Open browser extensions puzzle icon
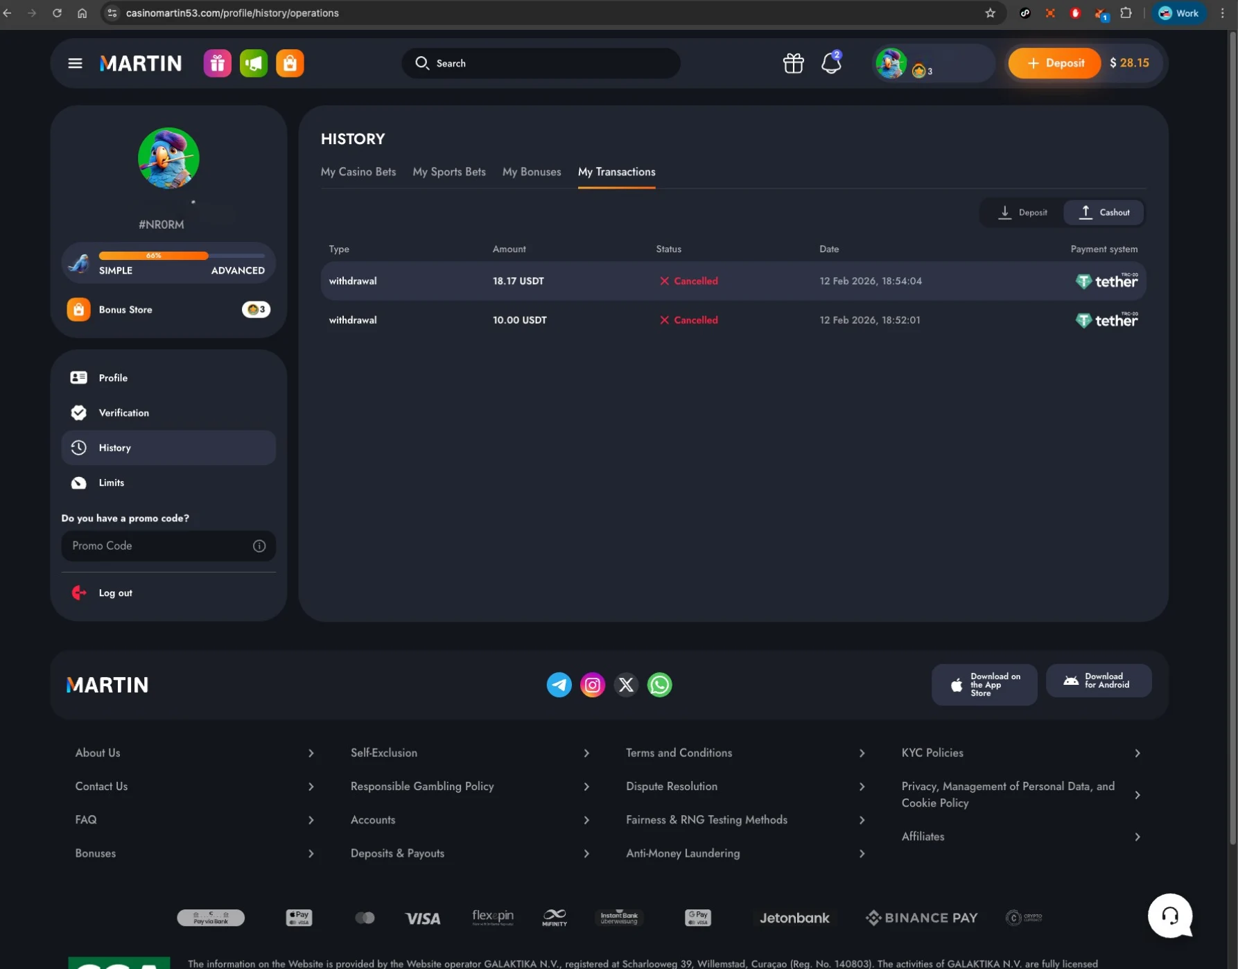 click(1126, 13)
